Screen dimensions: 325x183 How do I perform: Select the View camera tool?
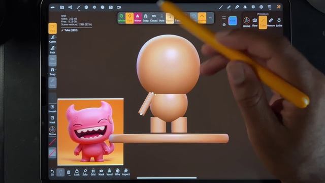(255, 22)
